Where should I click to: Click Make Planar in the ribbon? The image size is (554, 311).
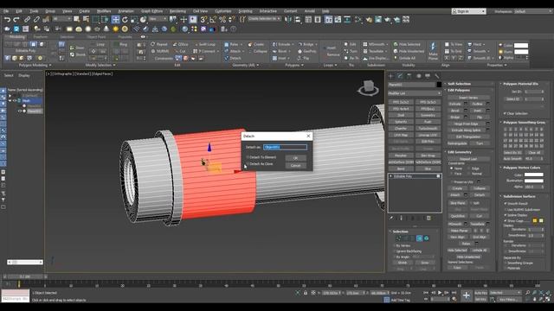pyautogui.click(x=433, y=51)
